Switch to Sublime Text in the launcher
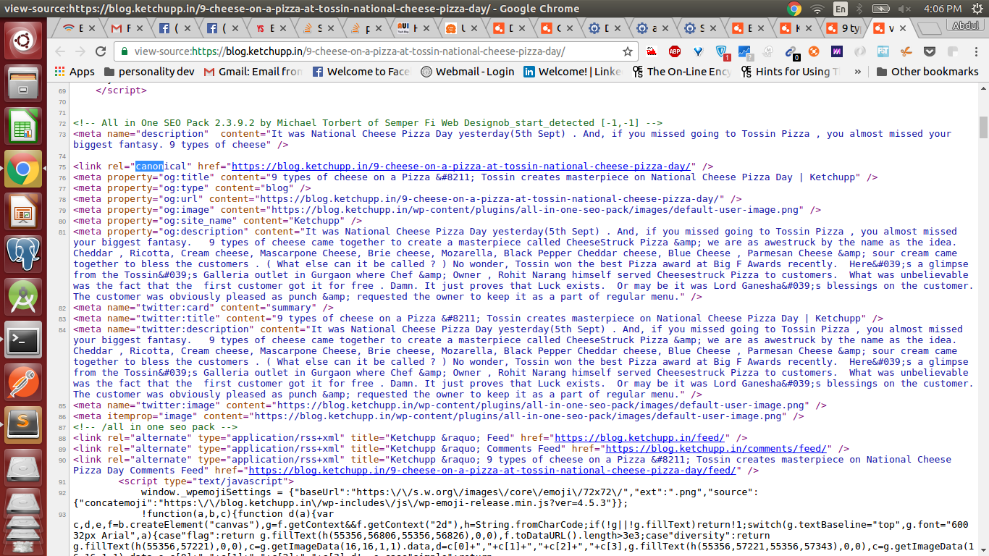The width and height of the screenshot is (989, 556). pyautogui.click(x=23, y=426)
